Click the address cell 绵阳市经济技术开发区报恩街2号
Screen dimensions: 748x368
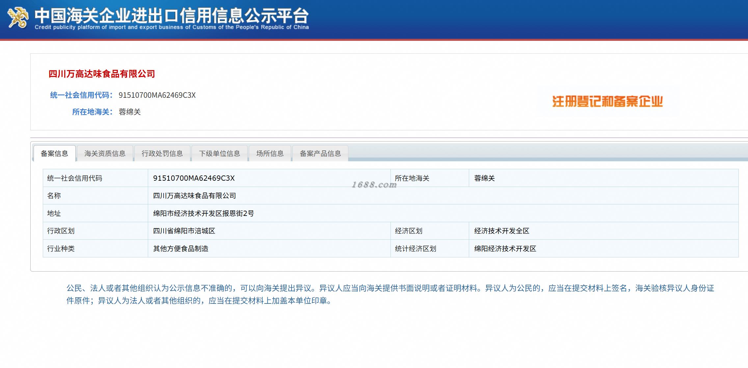pyautogui.click(x=203, y=213)
